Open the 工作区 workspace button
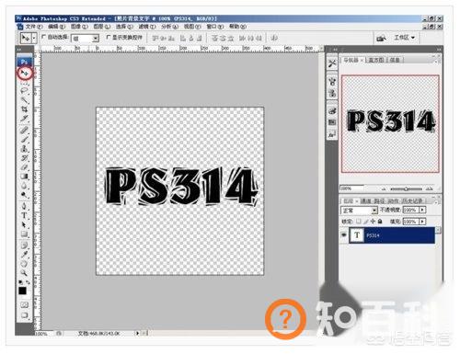Viewport: 460px width, 354px height. tap(404, 38)
